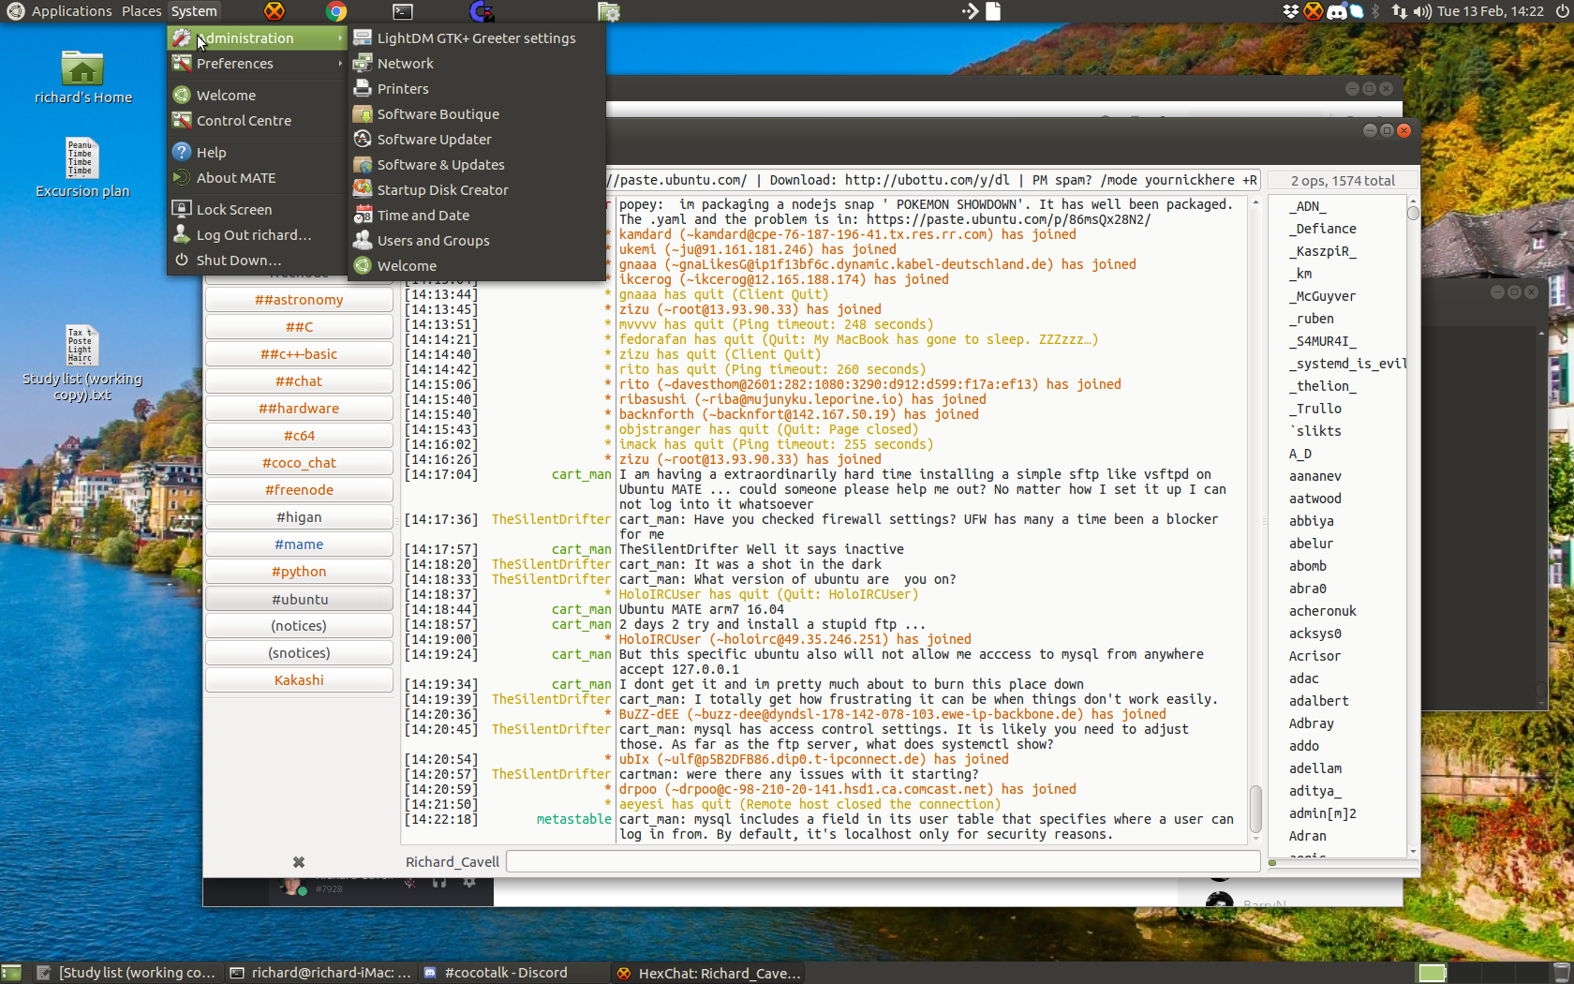Select user _systemd_is_evil in the user list
Screen dimensions: 1574x984
pos(1347,364)
